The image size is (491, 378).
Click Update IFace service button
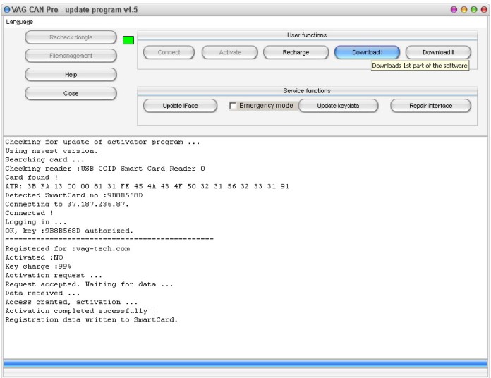tap(180, 106)
